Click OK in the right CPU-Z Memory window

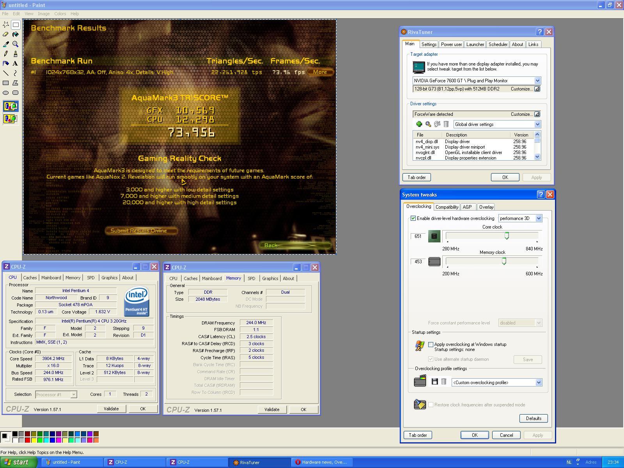point(303,409)
